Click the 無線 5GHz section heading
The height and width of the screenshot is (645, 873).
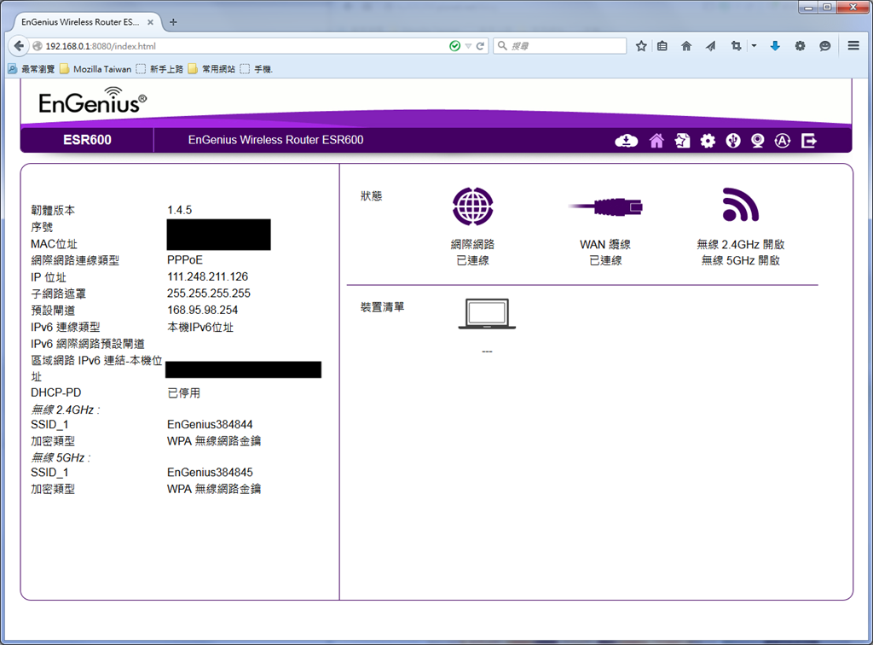tap(61, 457)
